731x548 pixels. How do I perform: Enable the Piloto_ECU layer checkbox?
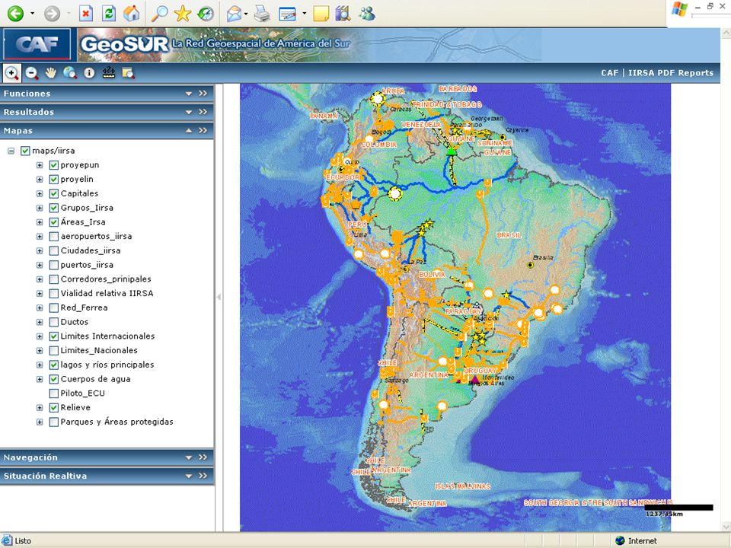point(53,393)
